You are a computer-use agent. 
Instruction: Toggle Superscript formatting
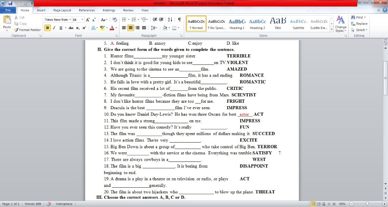pos(84,28)
